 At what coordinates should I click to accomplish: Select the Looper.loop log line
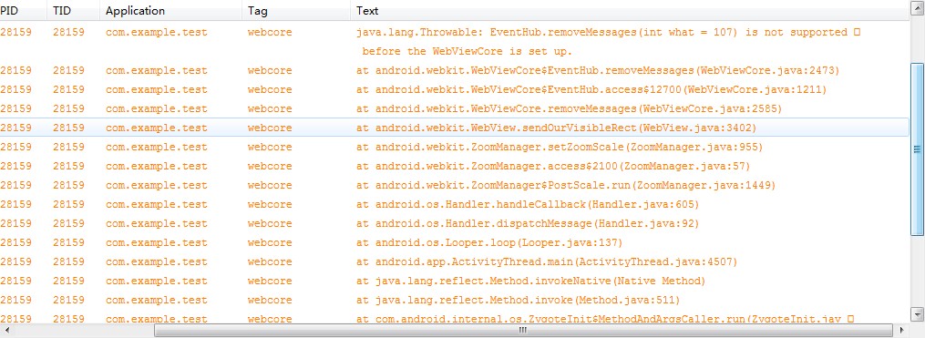[454, 242]
